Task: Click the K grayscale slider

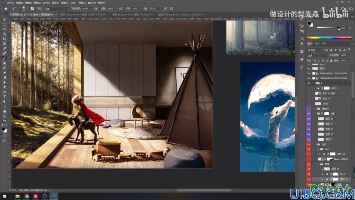Action: coord(328,28)
